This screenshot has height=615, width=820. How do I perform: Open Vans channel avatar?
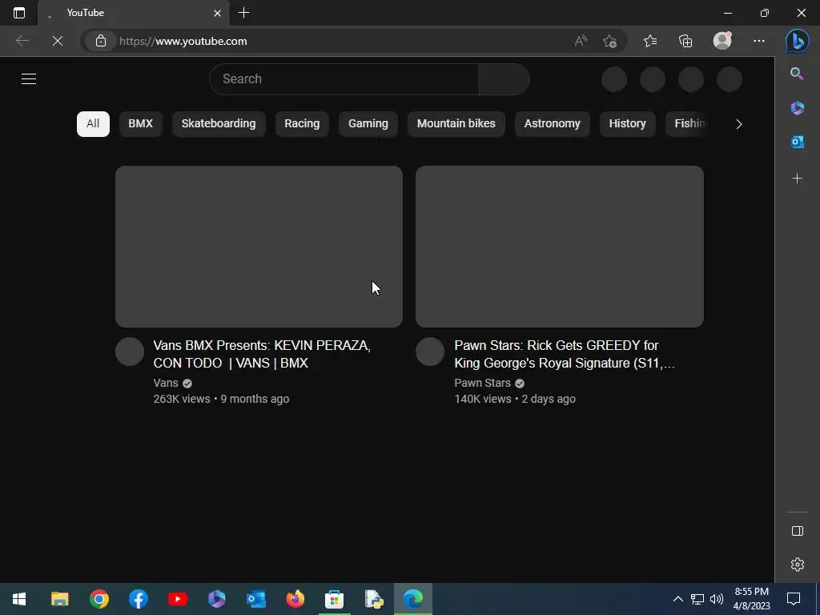click(x=130, y=352)
